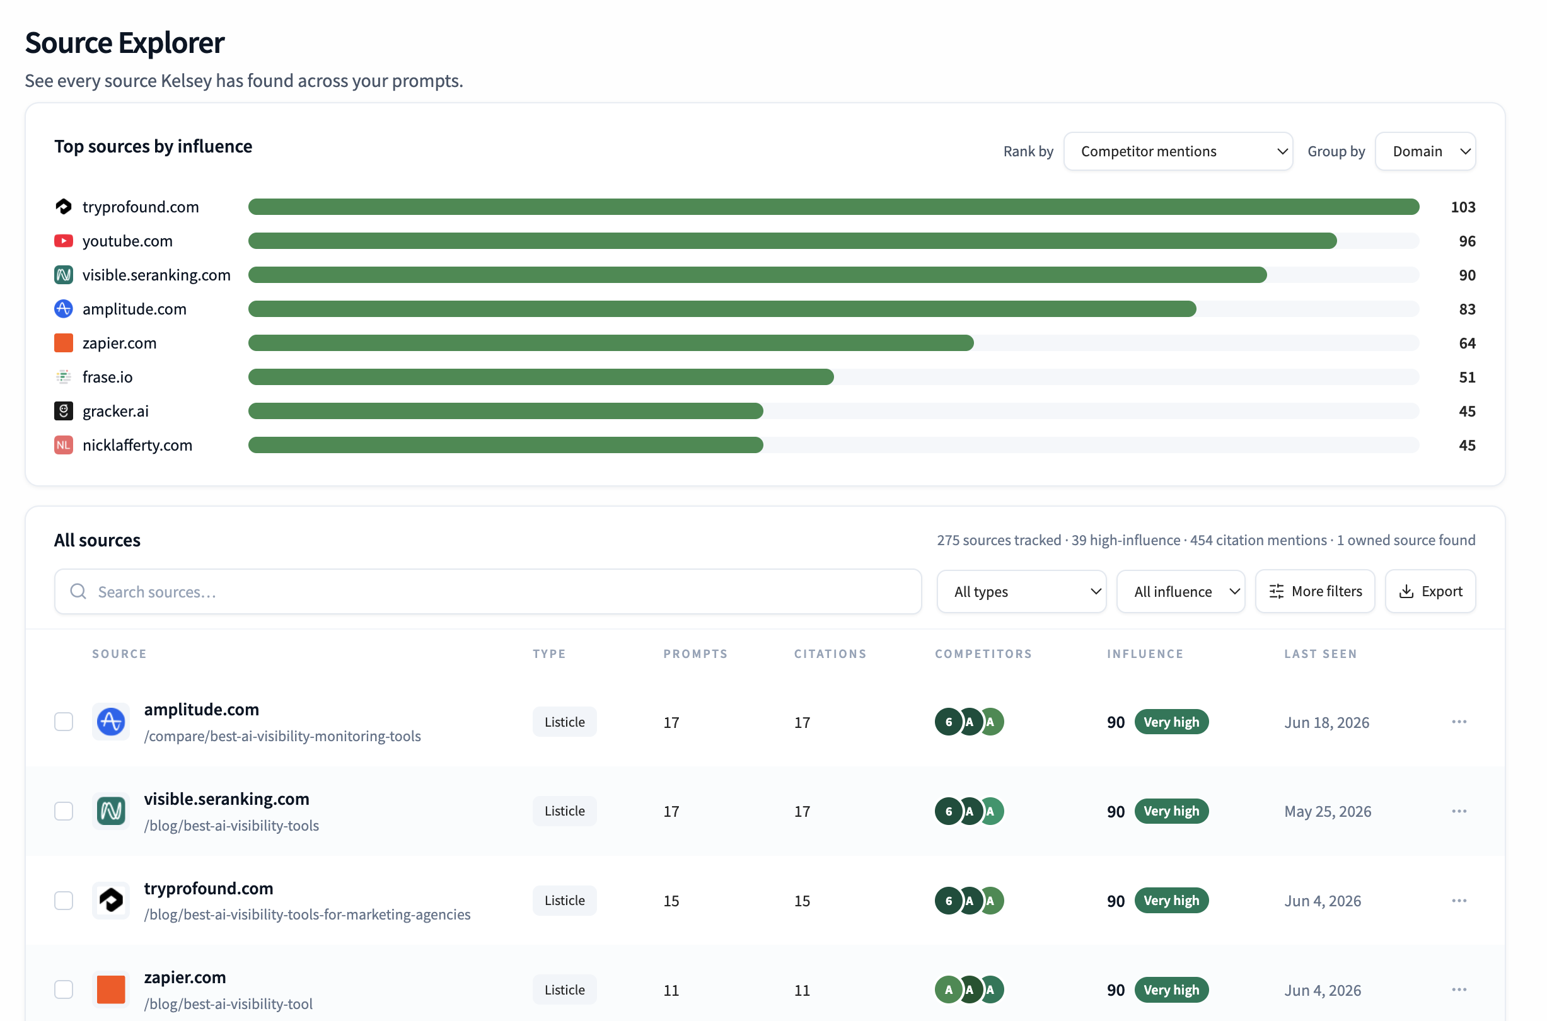Open the tryprofound.com source link in the table
This screenshot has height=1021, width=1547.
(x=209, y=889)
